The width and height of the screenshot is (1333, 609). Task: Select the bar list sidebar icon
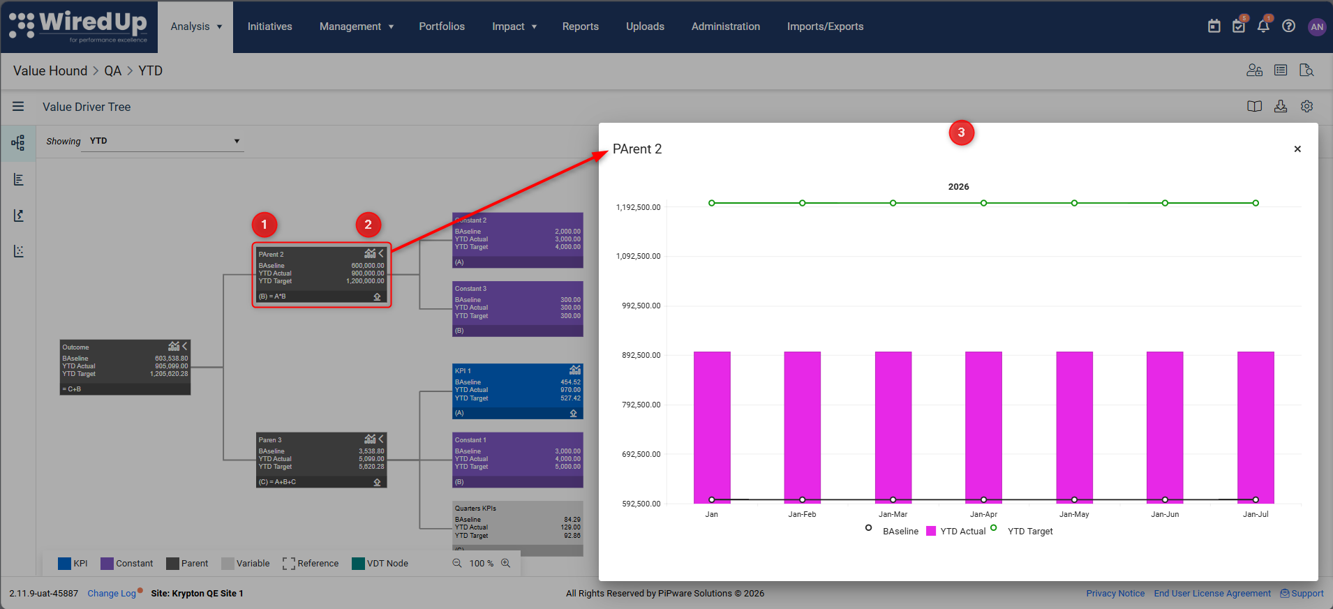[x=18, y=180]
